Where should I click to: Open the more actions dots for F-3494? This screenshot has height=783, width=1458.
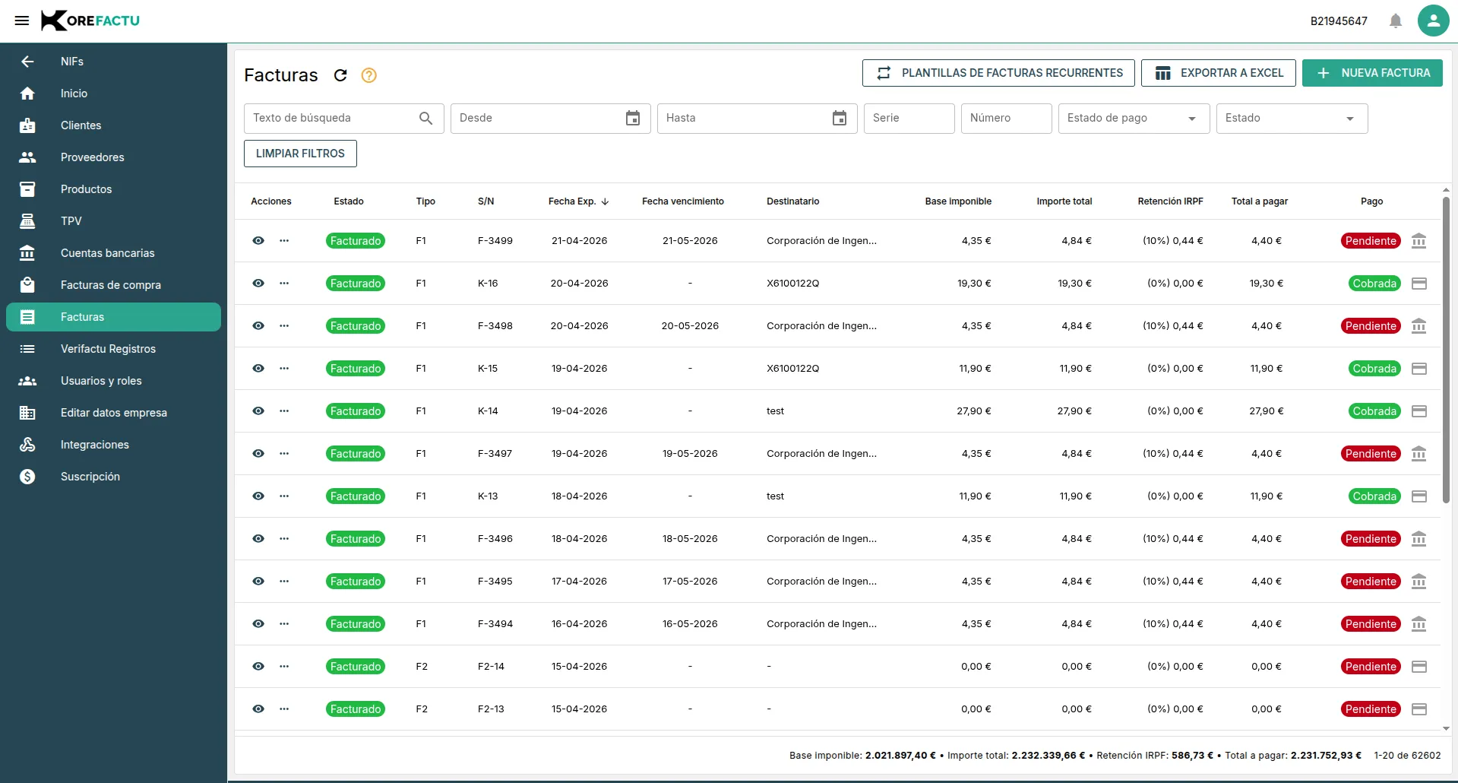(284, 624)
